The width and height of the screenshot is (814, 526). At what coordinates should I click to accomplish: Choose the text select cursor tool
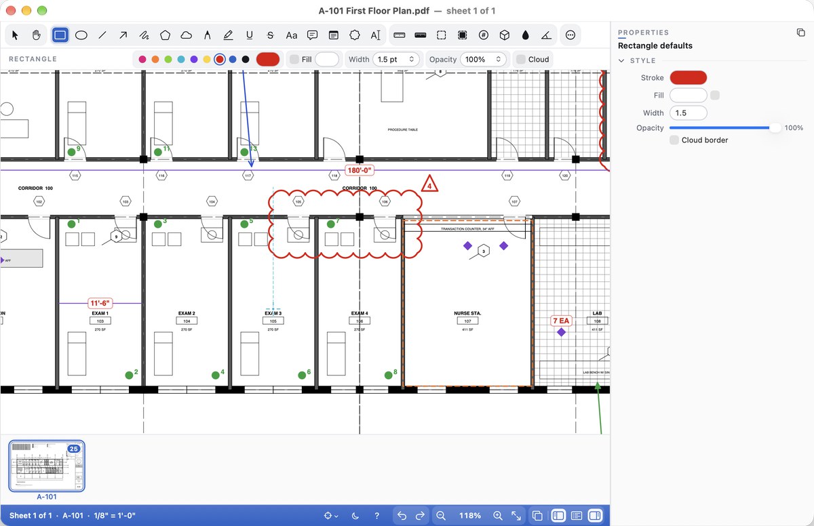coord(375,35)
